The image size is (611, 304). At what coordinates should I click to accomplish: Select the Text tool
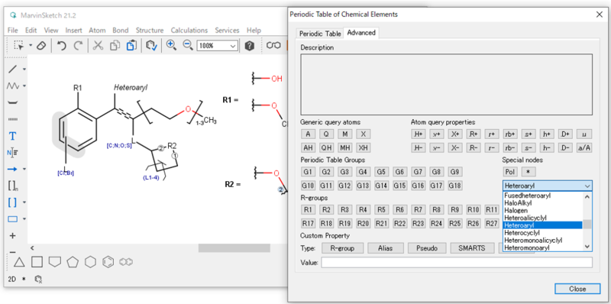tap(13, 136)
